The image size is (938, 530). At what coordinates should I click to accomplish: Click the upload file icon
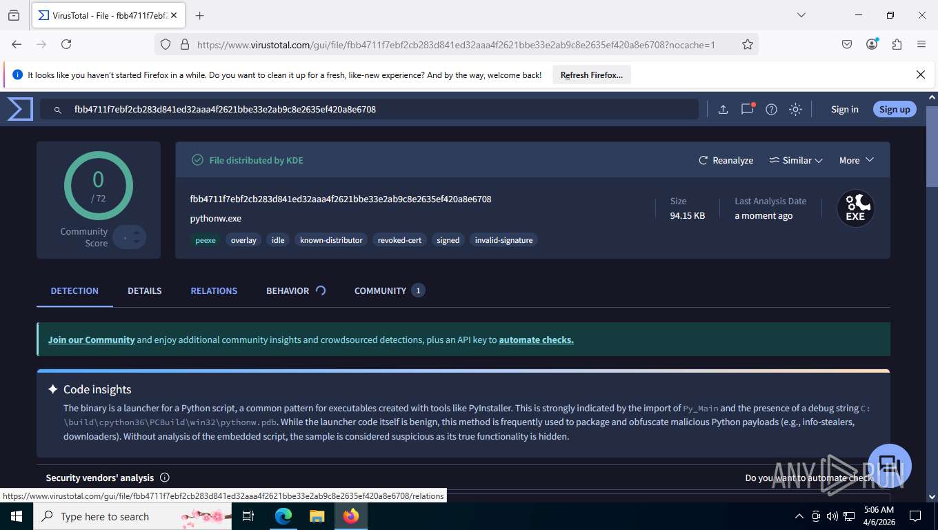pyautogui.click(x=723, y=109)
